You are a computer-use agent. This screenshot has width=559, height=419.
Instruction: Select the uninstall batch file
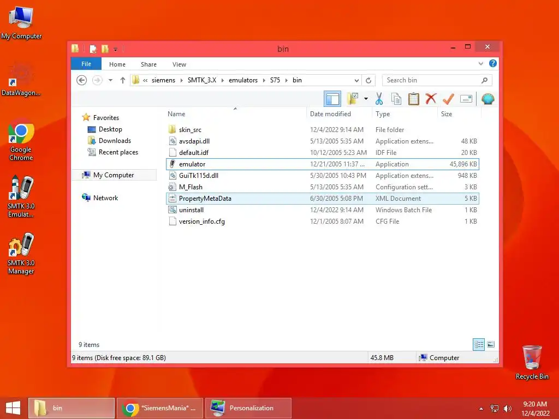(322, 210)
